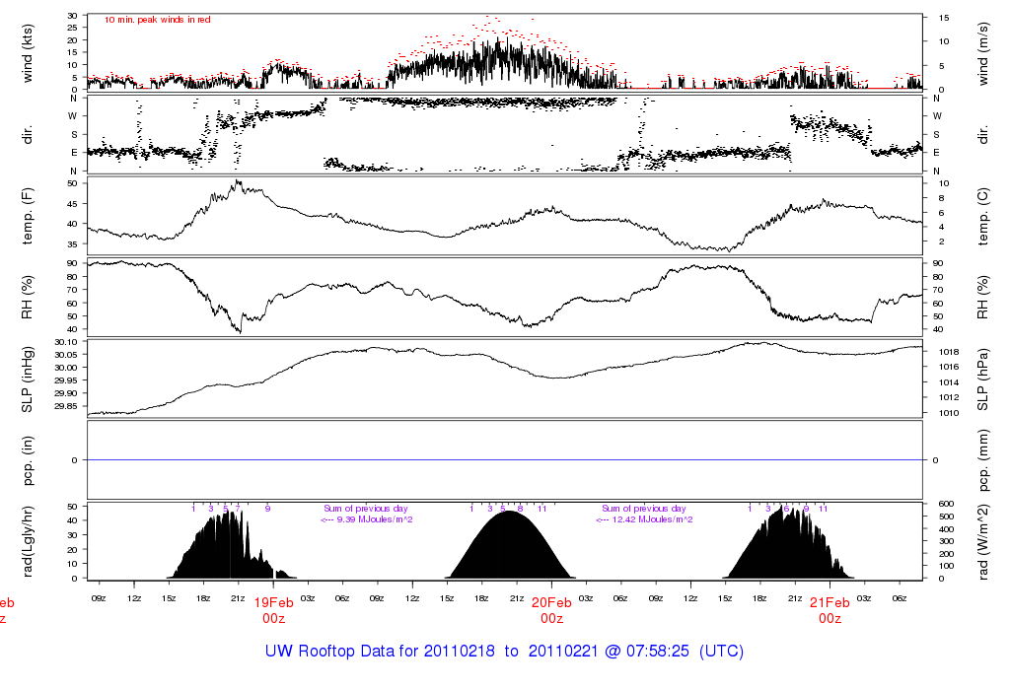Click the "10 min. peak winds in red" legend text
The image size is (1010, 690).
tap(158, 20)
